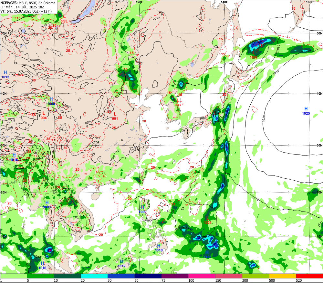Screen dimensions: 323x283
Task: Click the '50' legend value
Action: pyautogui.click(x=137, y=280)
